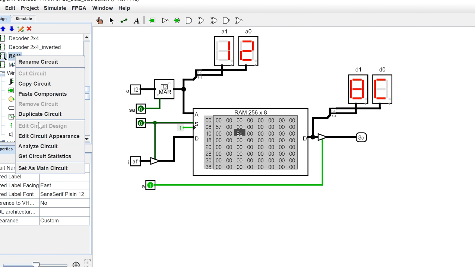Add an XOR gate from toolbar
This screenshot has height=267, width=475.
pos(214,21)
